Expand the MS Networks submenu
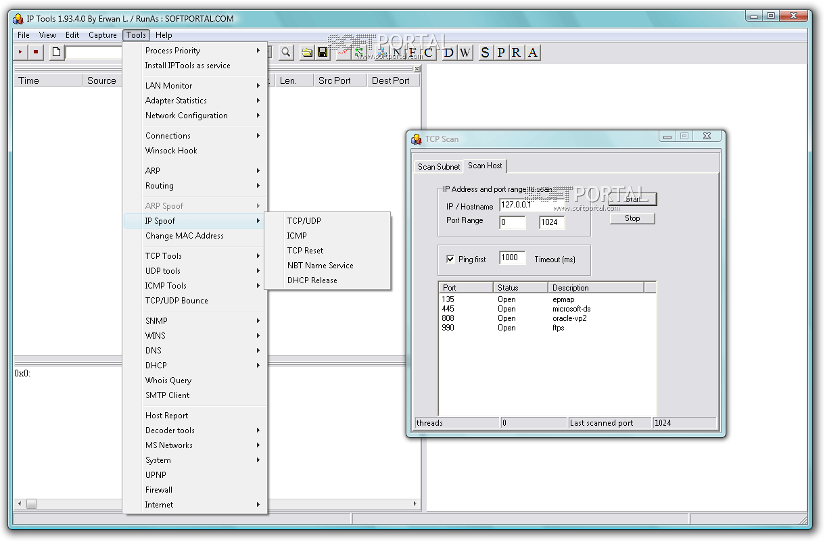The width and height of the screenshot is (825, 544). [195, 445]
